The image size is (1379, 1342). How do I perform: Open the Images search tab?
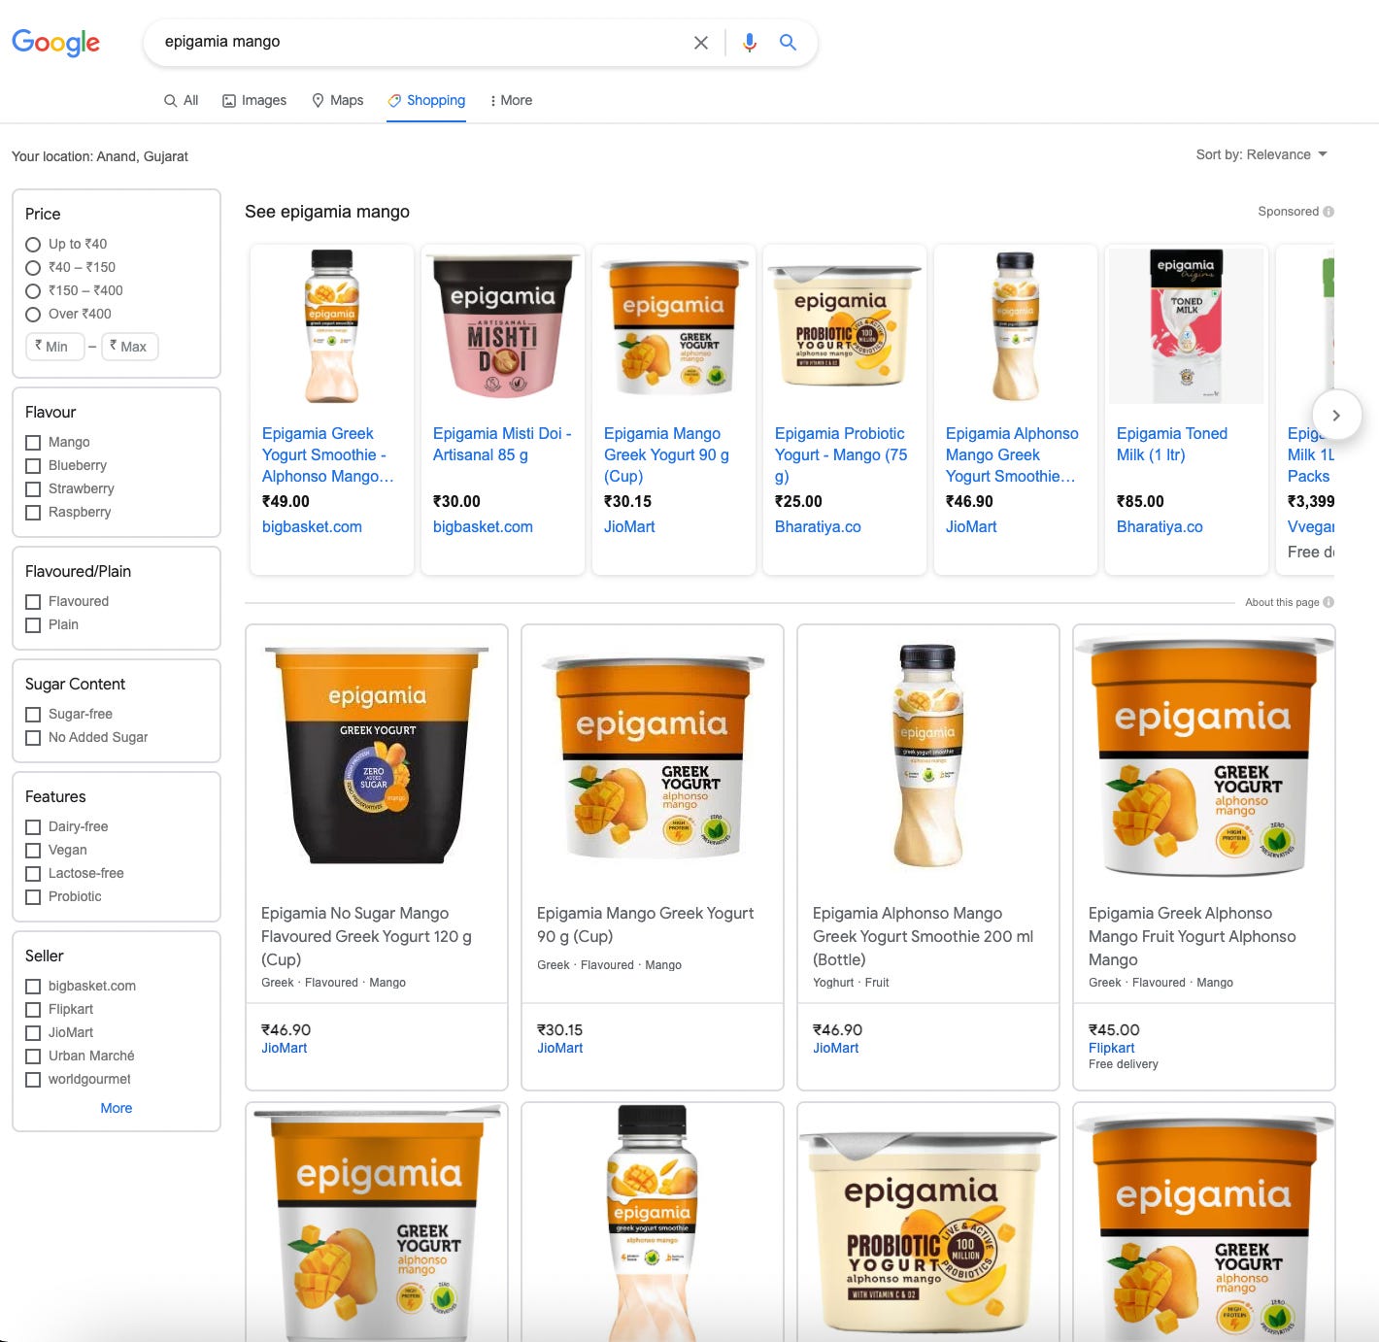click(254, 100)
